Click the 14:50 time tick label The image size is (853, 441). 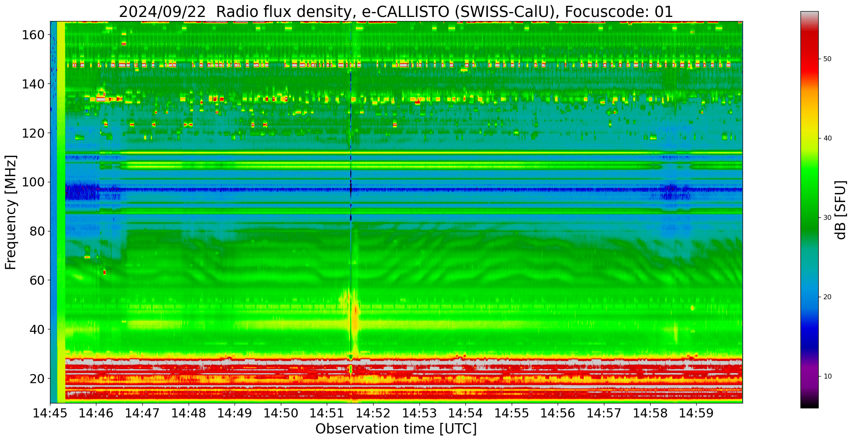tap(281, 413)
